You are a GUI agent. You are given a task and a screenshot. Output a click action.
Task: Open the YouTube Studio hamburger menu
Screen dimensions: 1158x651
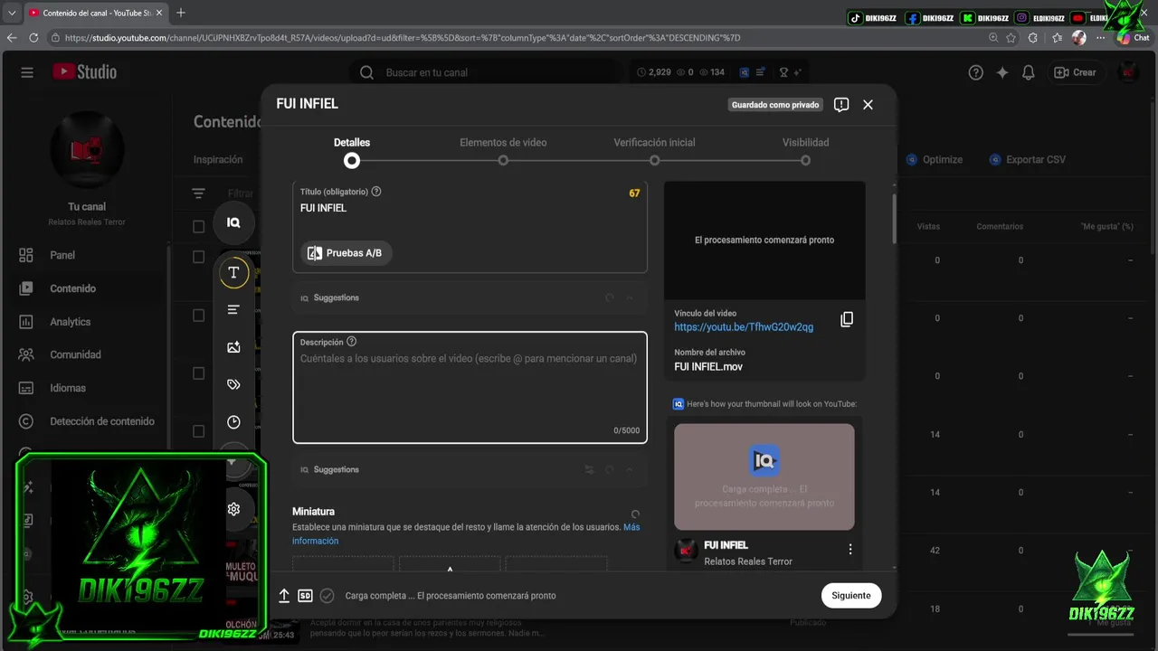[x=27, y=72]
